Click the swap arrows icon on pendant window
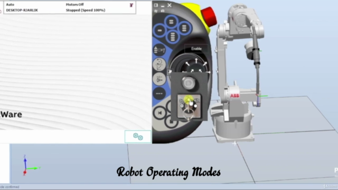 point(156,11)
